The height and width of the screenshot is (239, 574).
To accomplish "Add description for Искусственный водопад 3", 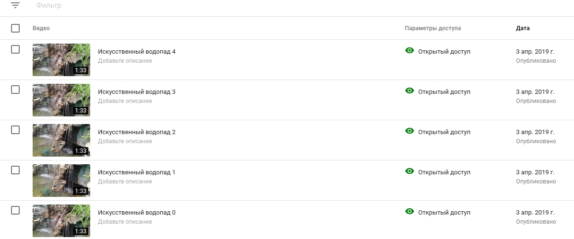I will 125,101.
